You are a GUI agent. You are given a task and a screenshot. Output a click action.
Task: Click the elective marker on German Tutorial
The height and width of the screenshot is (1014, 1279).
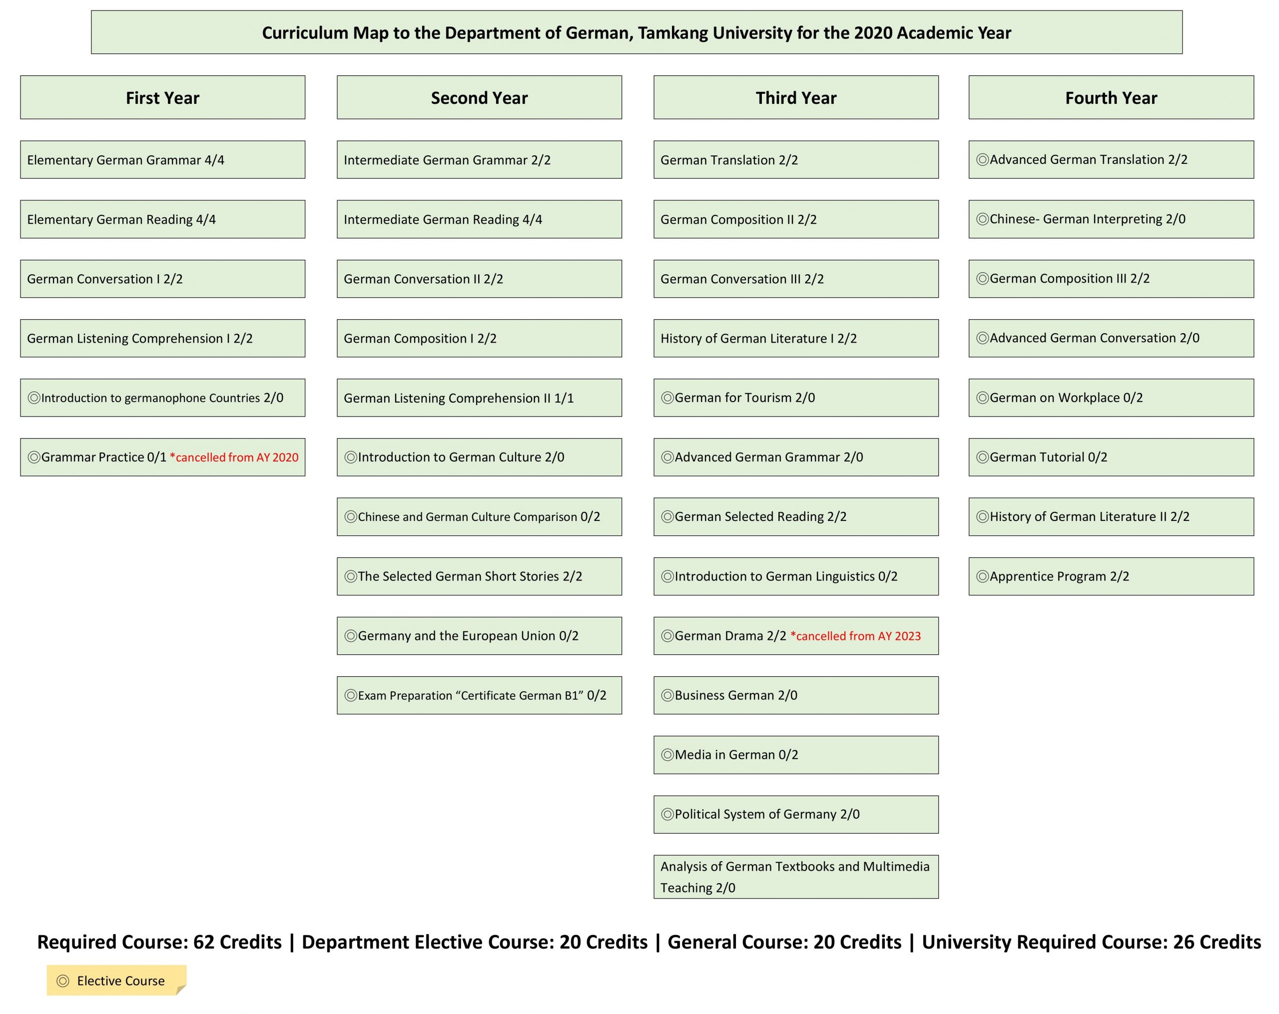click(982, 457)
